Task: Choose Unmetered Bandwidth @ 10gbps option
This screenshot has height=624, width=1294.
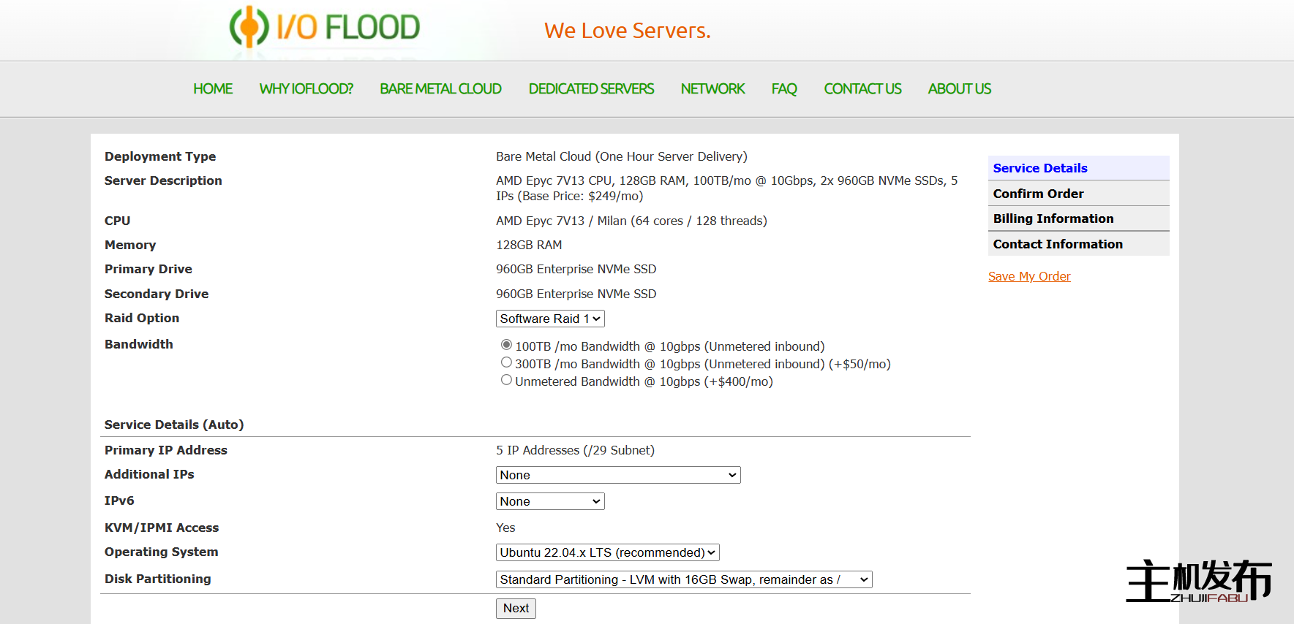Action: (506, 380)
